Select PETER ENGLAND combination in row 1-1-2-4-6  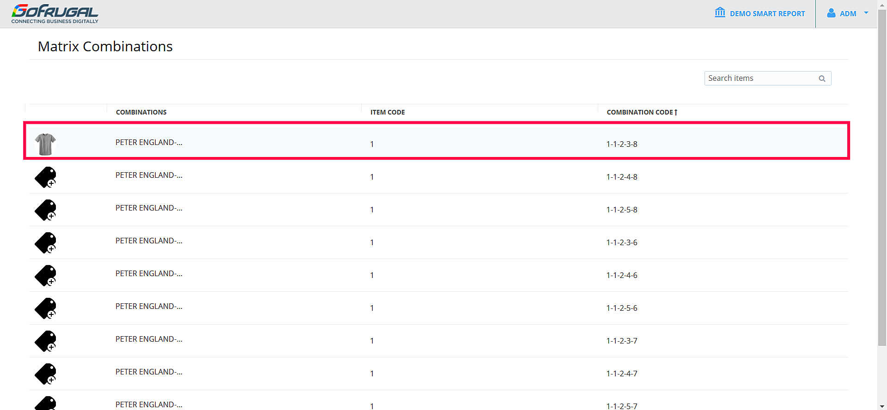click(149, 273)
